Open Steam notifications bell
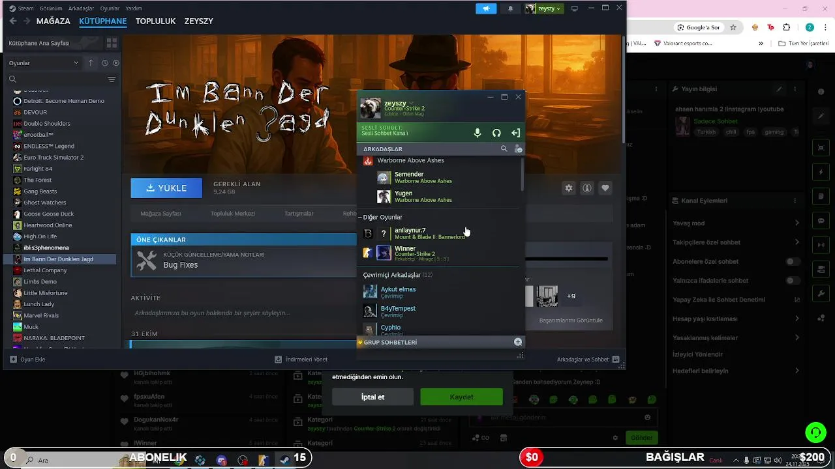The width and height of the screenshot is (835, 469). 511,8
